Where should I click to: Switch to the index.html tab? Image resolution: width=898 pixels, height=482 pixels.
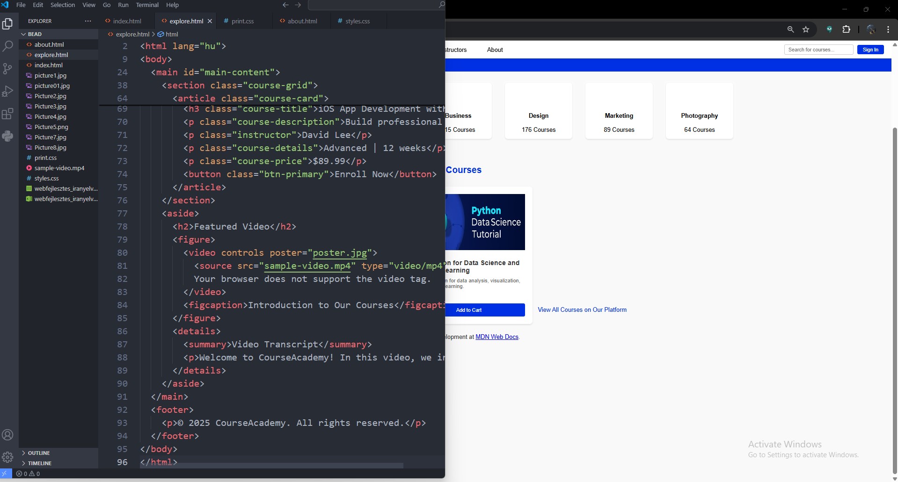click(x=127, y=21)
